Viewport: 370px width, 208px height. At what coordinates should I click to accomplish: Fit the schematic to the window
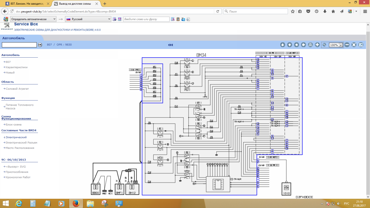[354, 45]
